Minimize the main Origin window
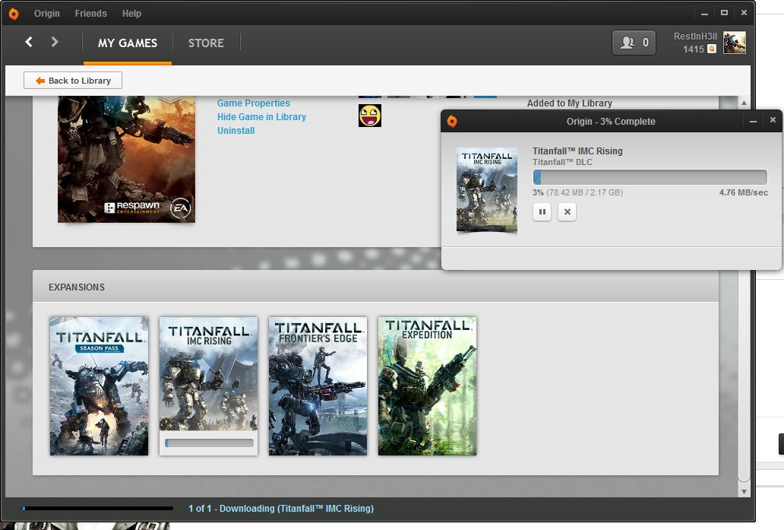The height and width of the screenshot is (530, 784). pos(704,14)
